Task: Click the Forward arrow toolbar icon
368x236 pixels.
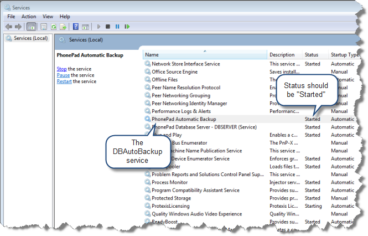Action: pos(18,27)
